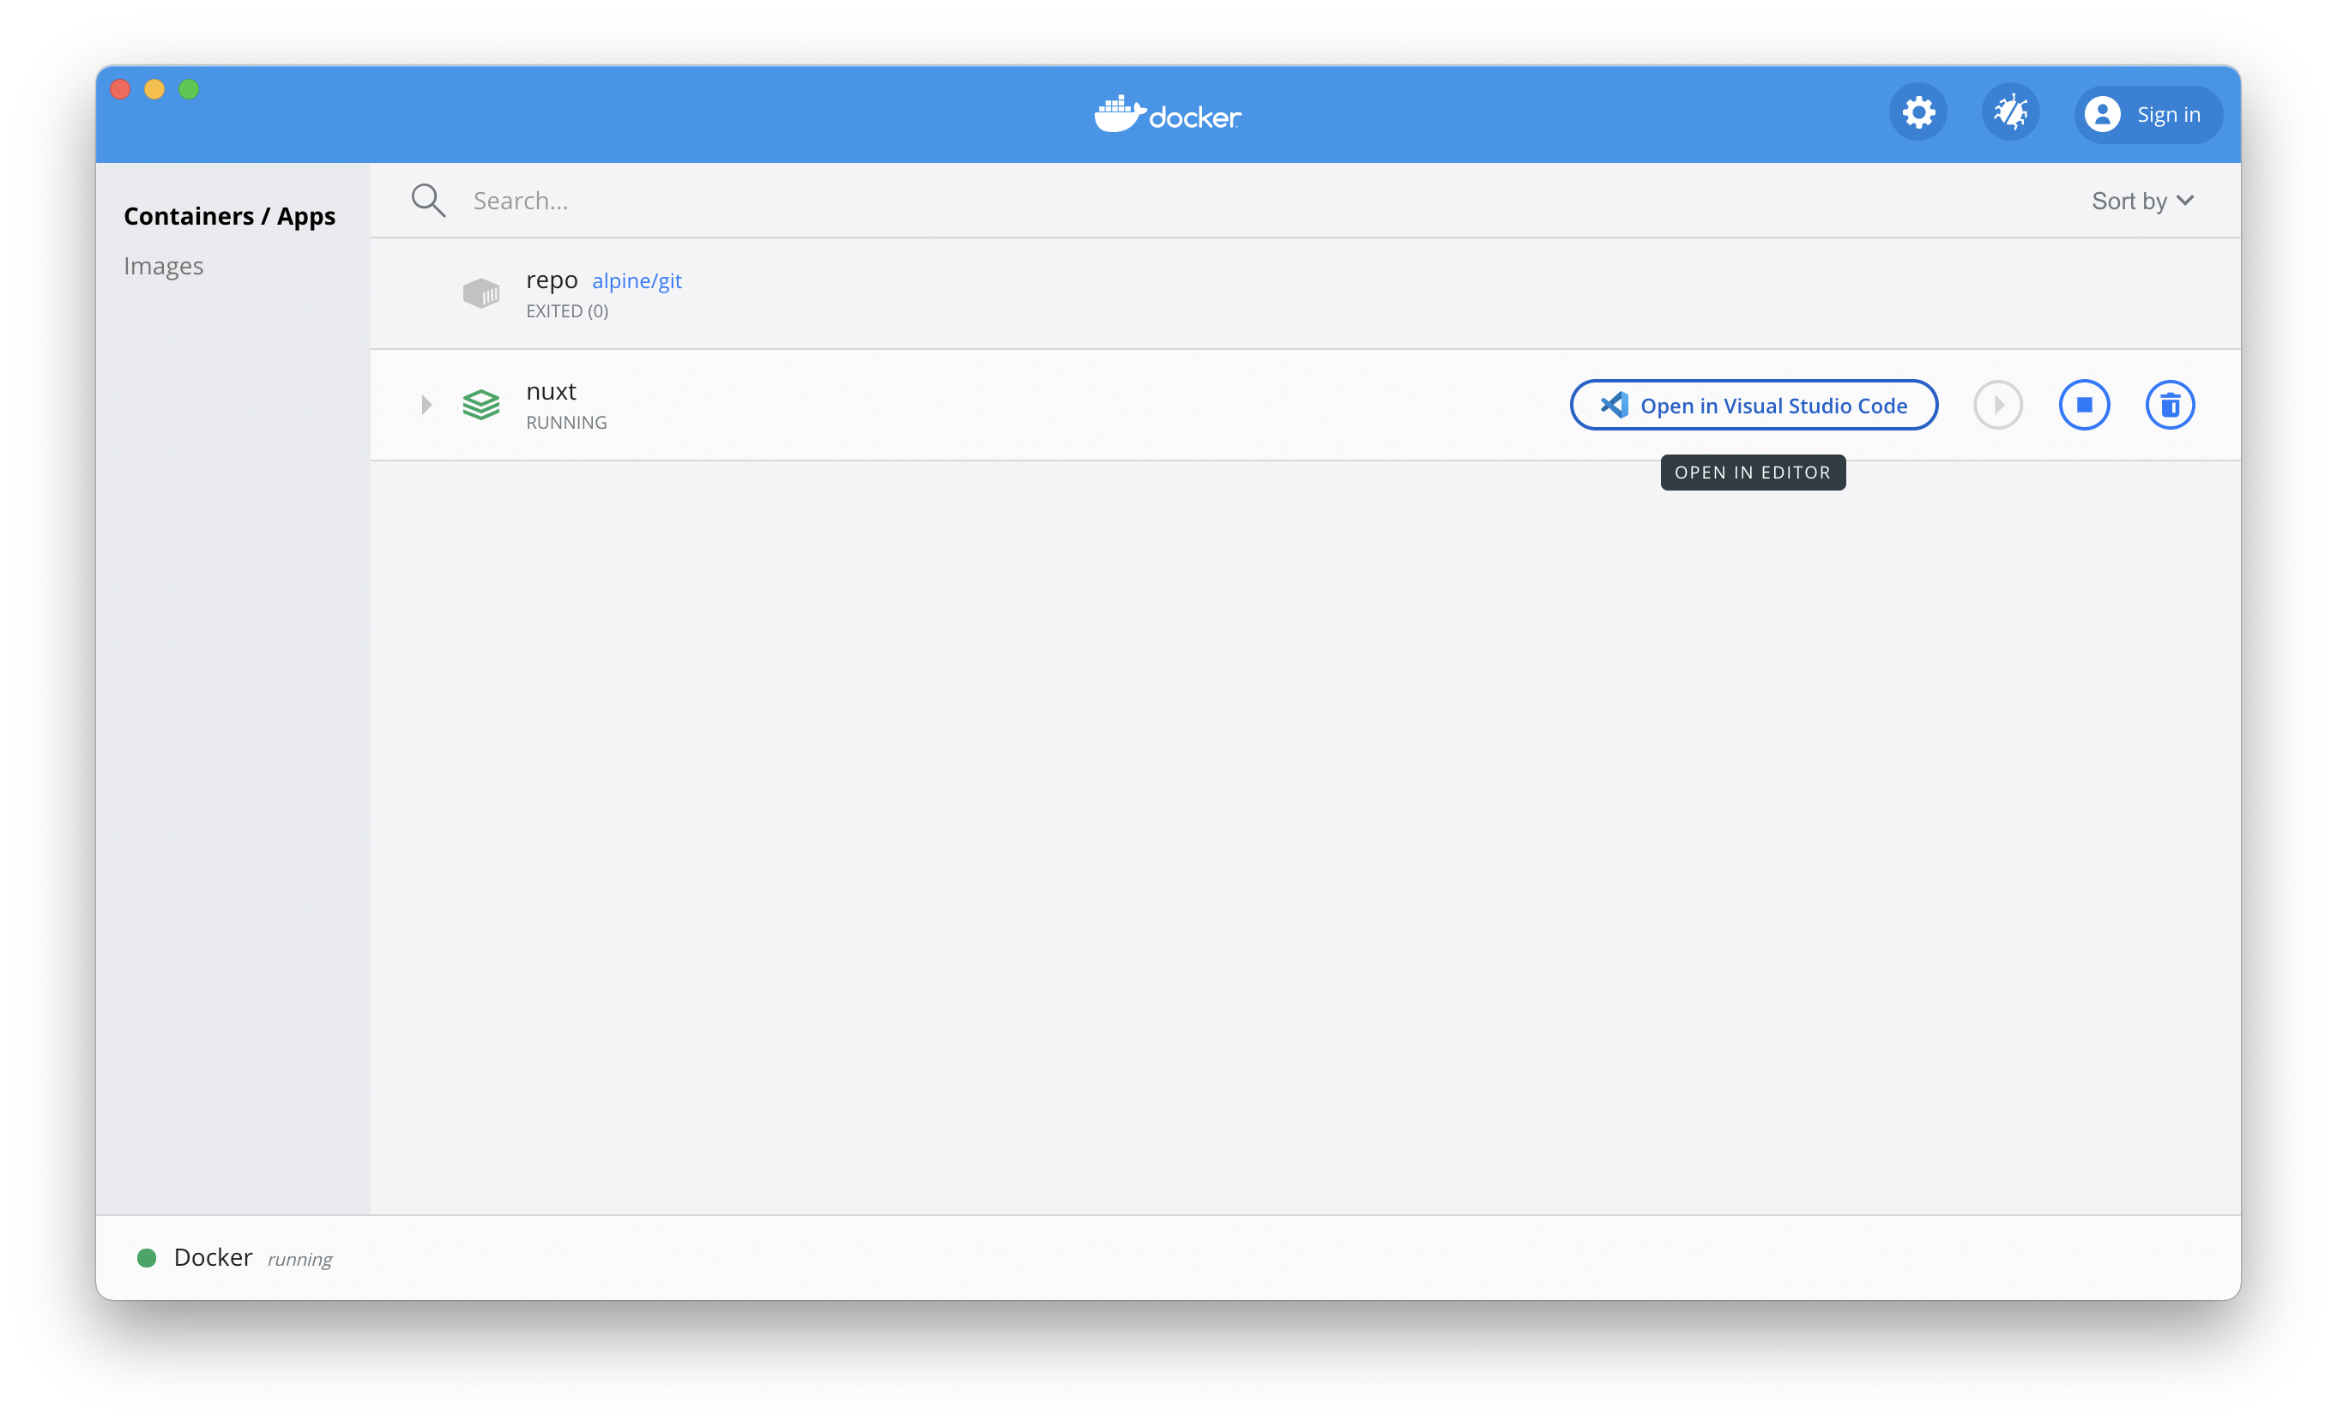This screenshot has height=1427, width=2337.
Task: Click the search magnifier icon
Action: 428,200
